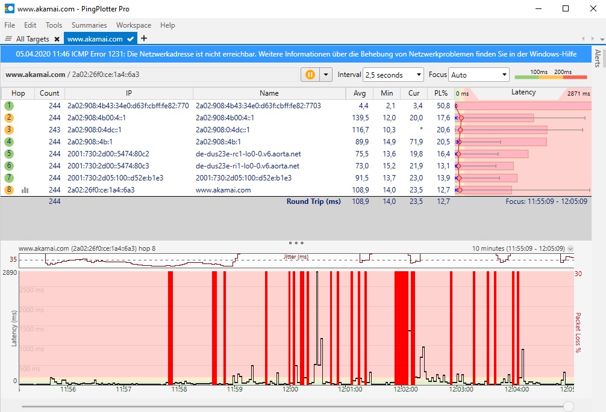Click the Round Trip (ms) summary label
This screenshot has width=606, height=412.
point(313,201)
